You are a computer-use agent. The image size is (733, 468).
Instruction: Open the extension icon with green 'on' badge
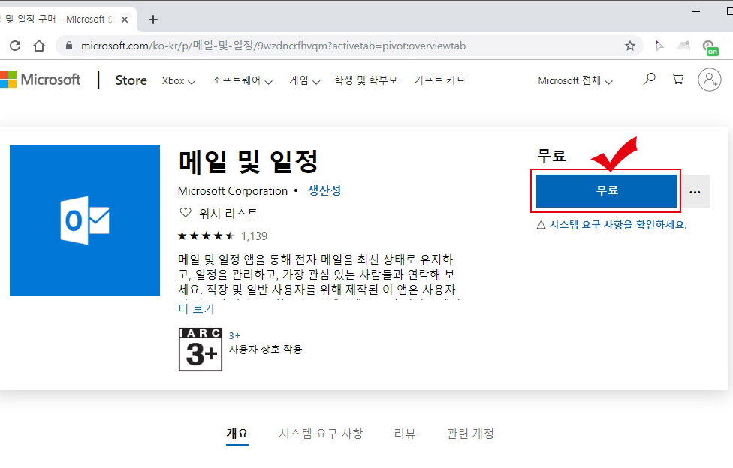[x=710, y=47]
